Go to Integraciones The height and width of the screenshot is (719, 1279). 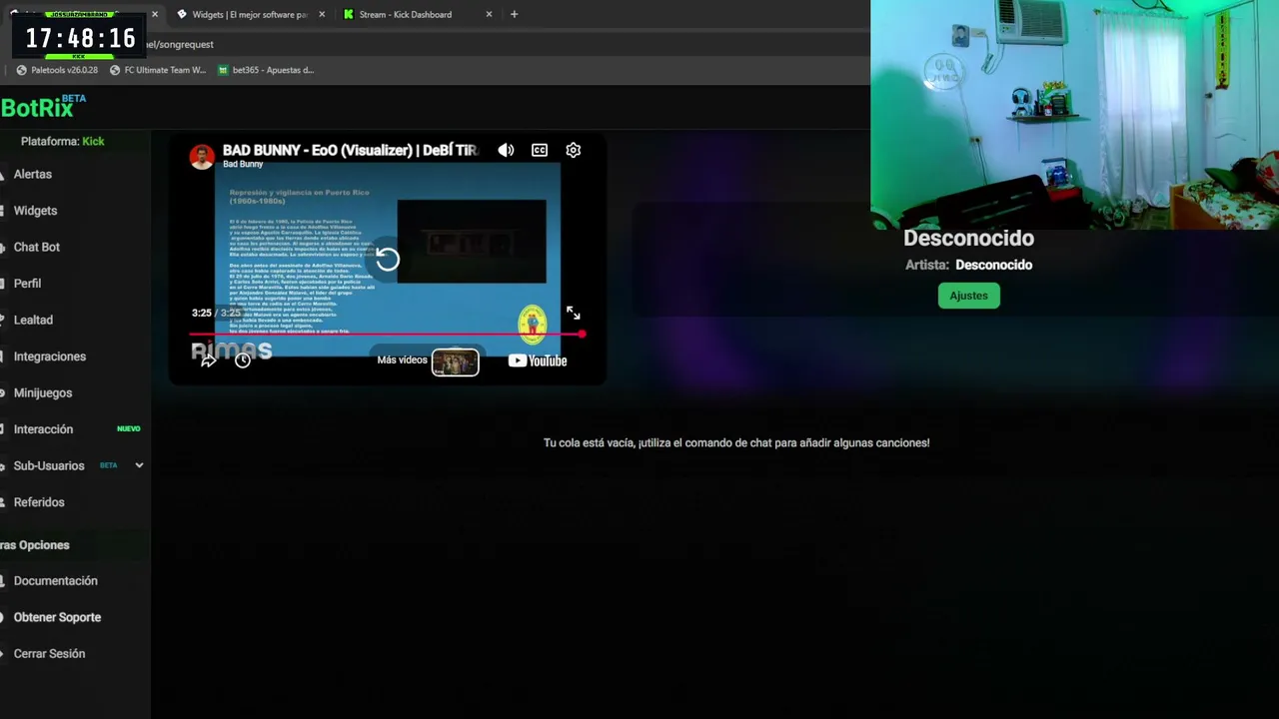pos(50,357)
